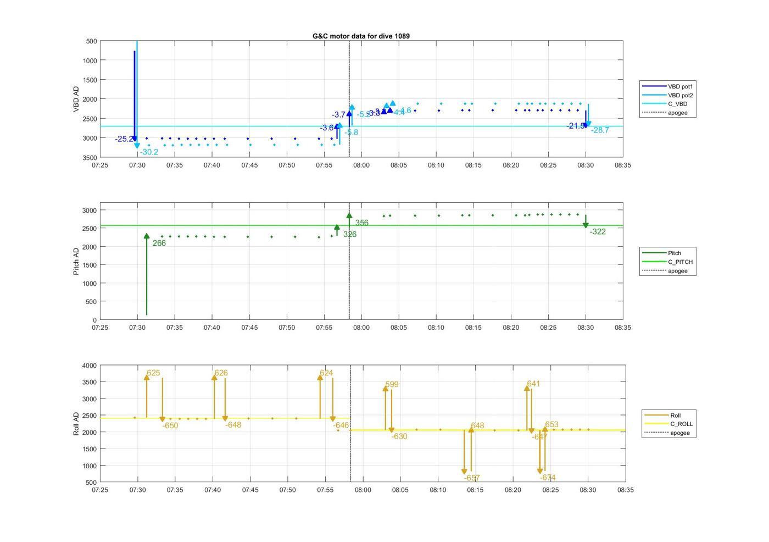Click the '-3.7' value label in VBD plot
Screen dimensions: 769x542
point(339,115)
